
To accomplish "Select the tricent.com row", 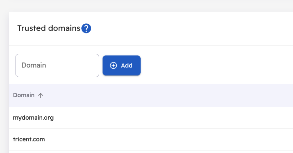I will click(x=151, y=139).
